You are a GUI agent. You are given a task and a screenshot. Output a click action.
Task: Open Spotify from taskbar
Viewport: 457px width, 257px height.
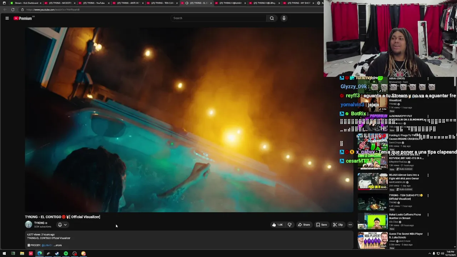(66, 253)
